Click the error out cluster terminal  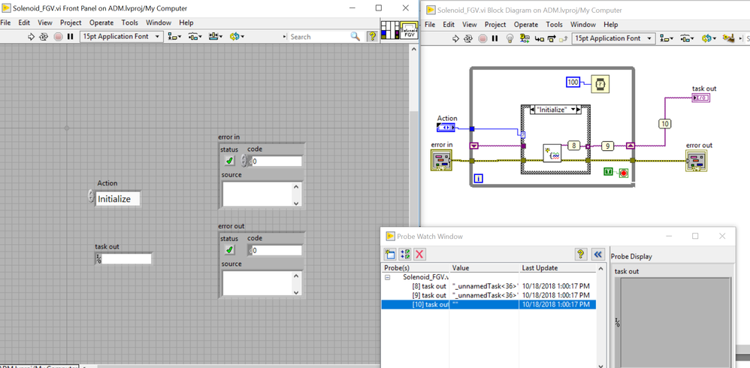coord(697,161)
